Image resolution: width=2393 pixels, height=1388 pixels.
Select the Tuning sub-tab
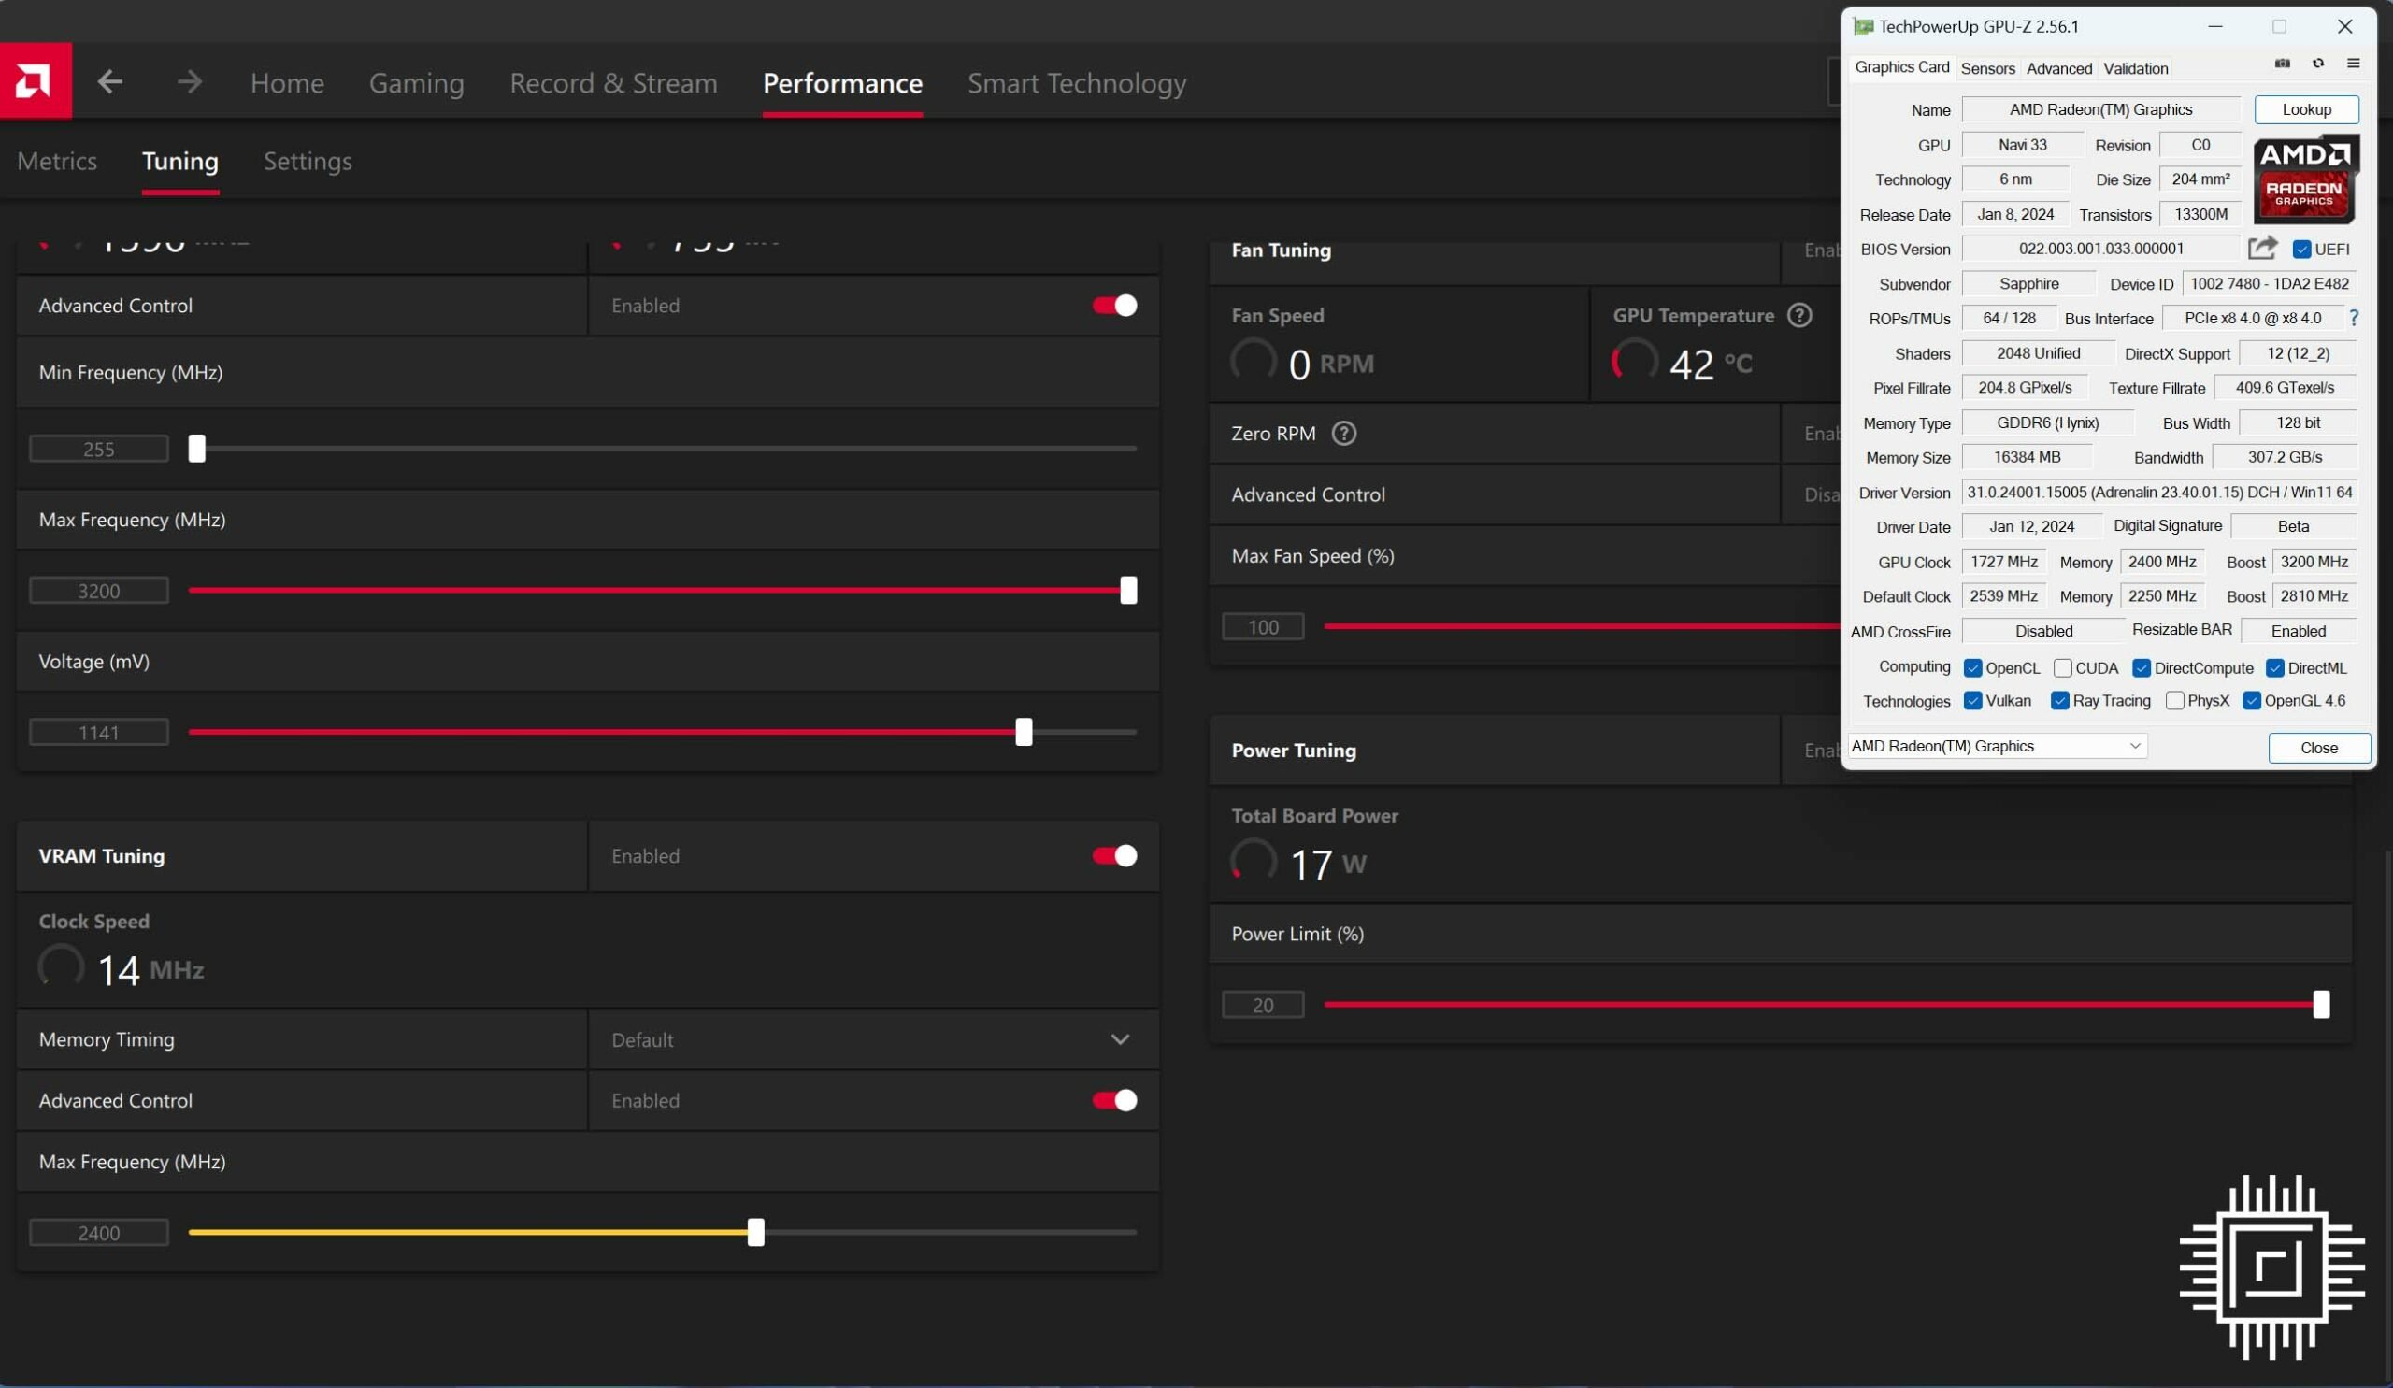(180, 162)
